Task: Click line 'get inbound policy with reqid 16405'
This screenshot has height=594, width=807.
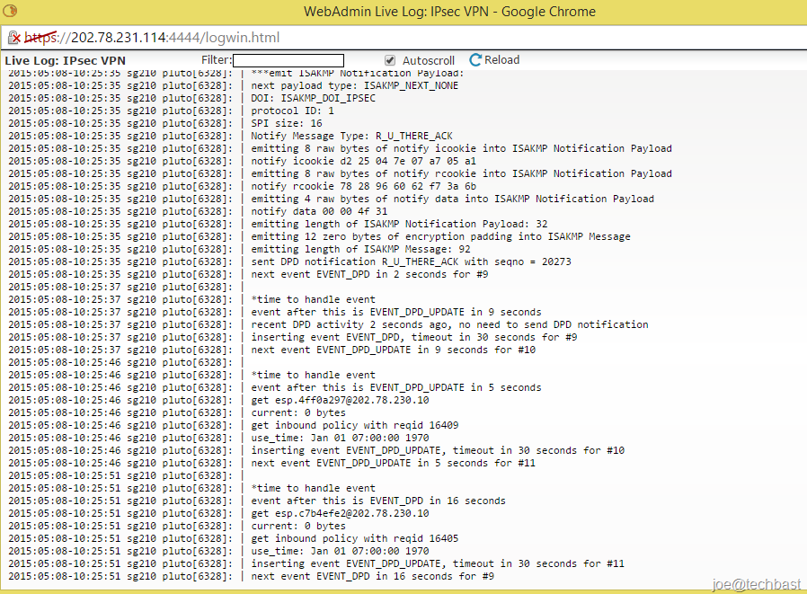Action: coord(355,538)
